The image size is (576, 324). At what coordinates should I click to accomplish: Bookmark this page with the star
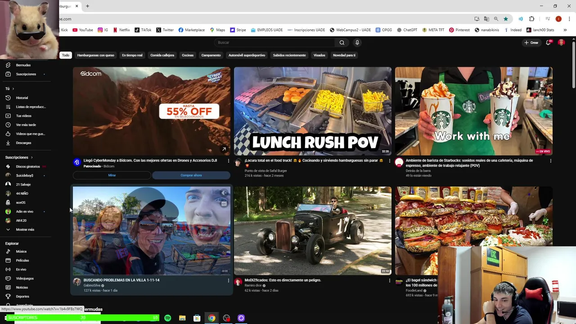coord(506,19)
